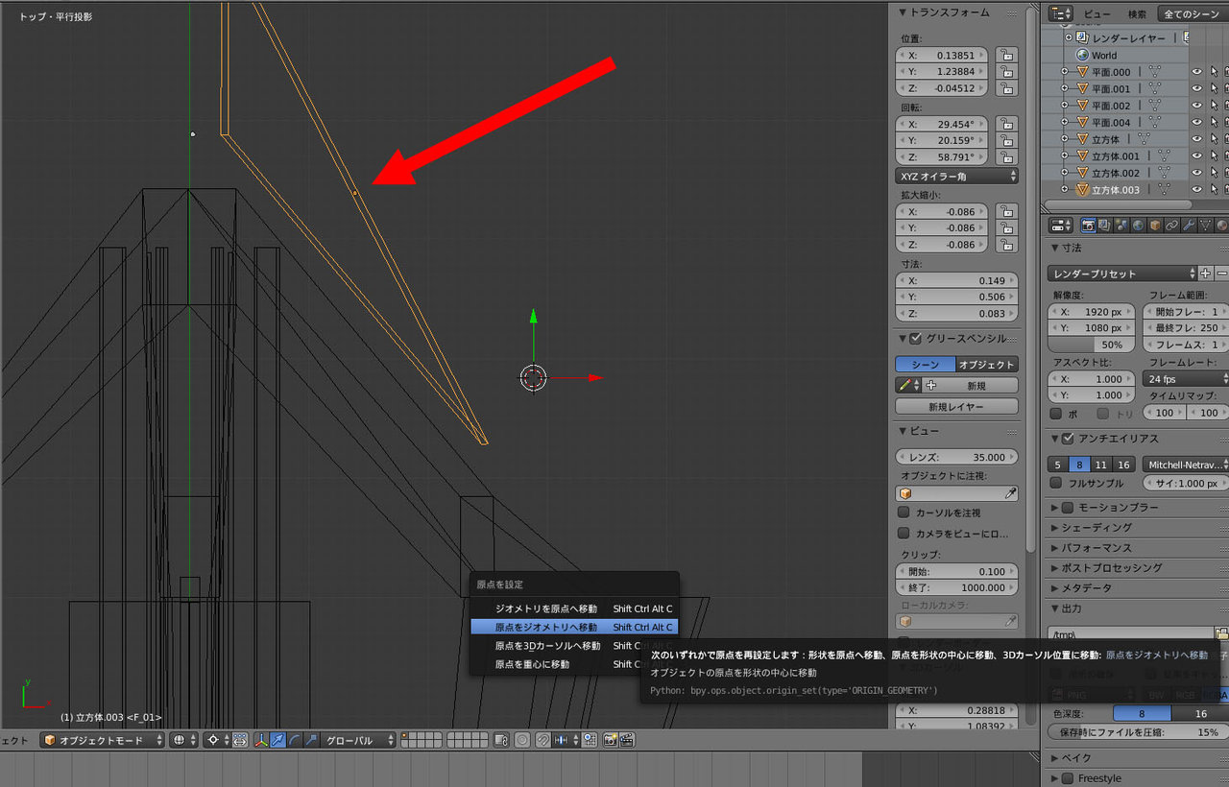Open the Render properties camera tab icon
Viewport: 1229px width, 787px height.
point(1089,226)
